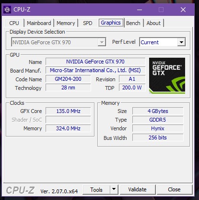Click the Tools button
Screen dimensions: 199x200
[x=96, y=189]
